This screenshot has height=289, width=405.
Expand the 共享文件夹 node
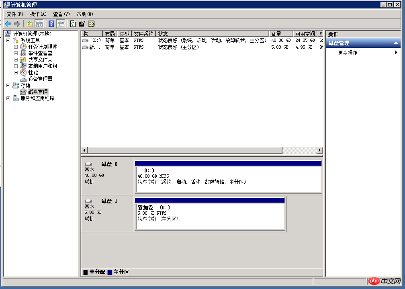16,60
